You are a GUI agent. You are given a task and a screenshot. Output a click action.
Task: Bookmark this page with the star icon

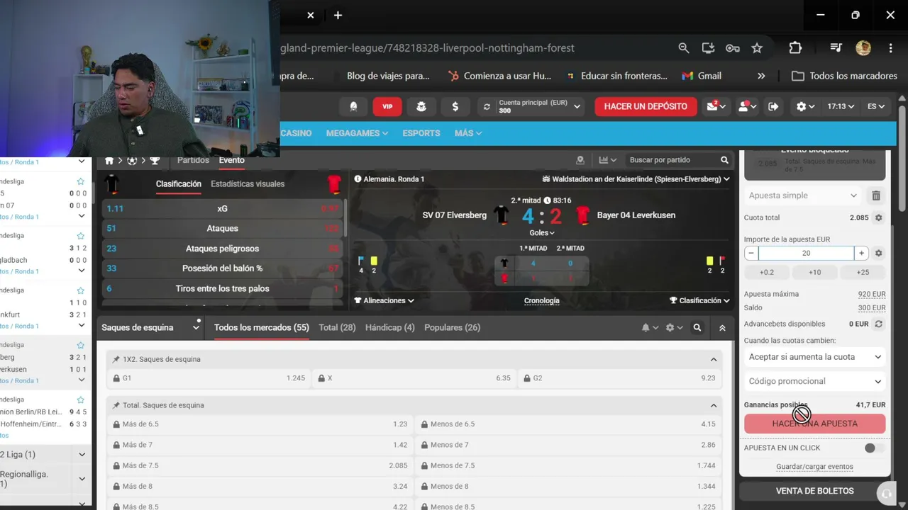[757, 48]
